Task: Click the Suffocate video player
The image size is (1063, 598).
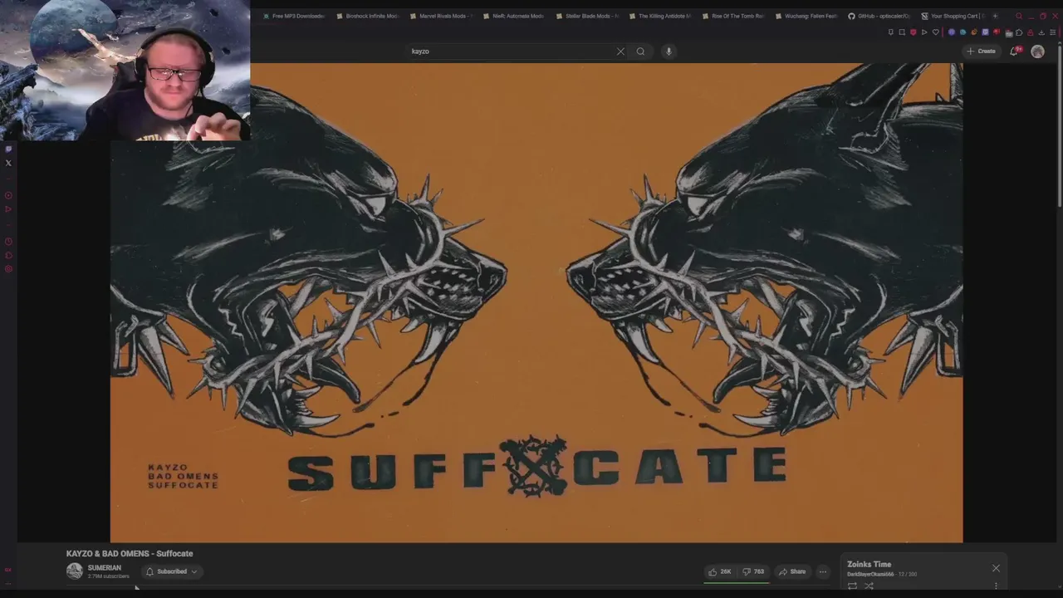Action: click(x=536, y=302)
